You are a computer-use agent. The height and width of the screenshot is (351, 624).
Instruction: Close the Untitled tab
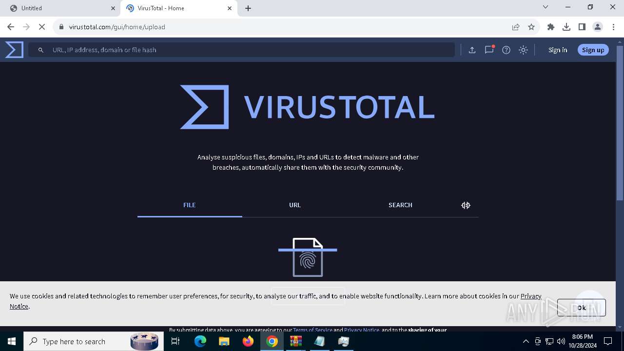pos(113,8)
